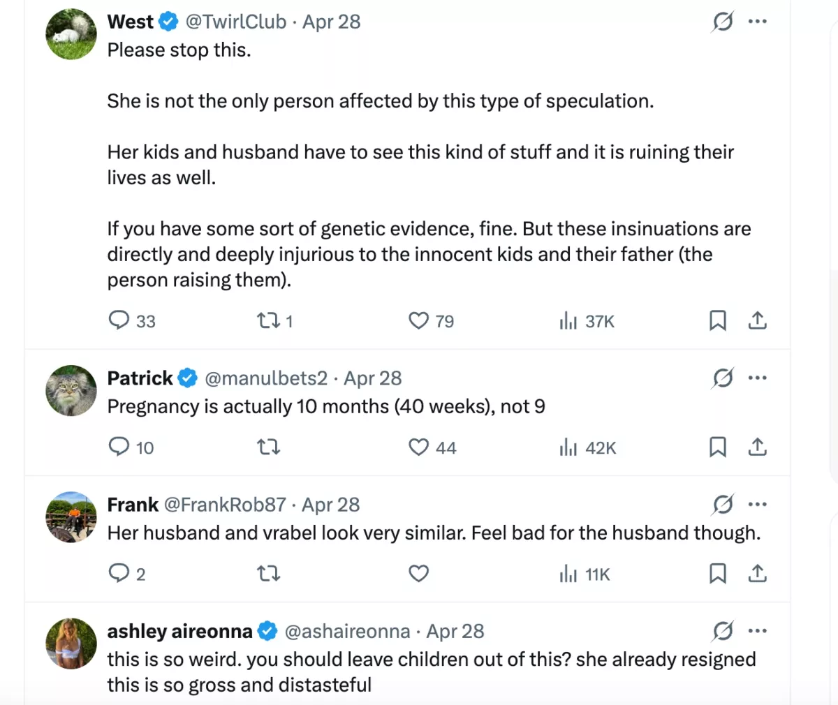Reply to Patrick's tweet
838x705 pixels.
[119, 447]
